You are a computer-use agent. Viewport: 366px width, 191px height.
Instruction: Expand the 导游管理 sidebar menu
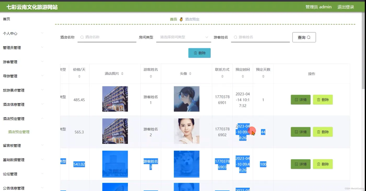pyautogui.click(x=23, y=76)
